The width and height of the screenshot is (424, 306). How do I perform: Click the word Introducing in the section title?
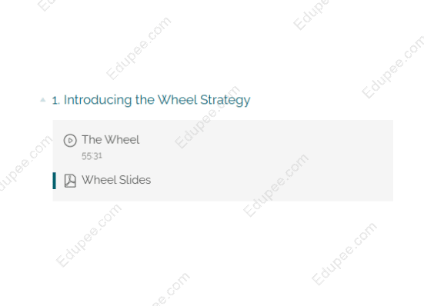tap(98, 100)
